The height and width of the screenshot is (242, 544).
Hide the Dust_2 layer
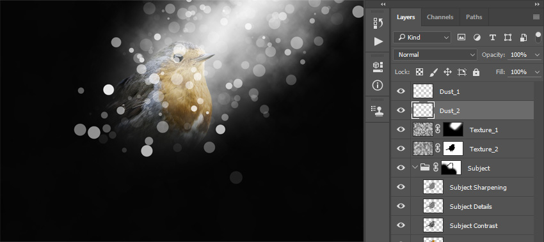point(401,110)
